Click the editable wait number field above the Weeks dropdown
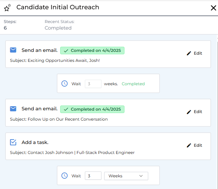Screen dimensions: 218x189 [x=93, y=176]
